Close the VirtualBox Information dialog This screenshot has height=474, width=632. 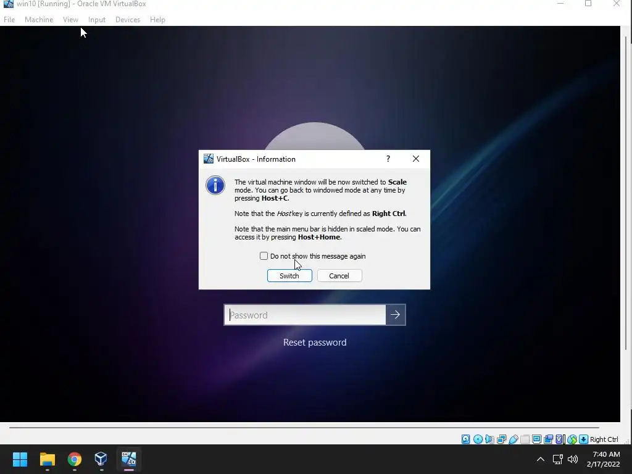coord(416,159)
